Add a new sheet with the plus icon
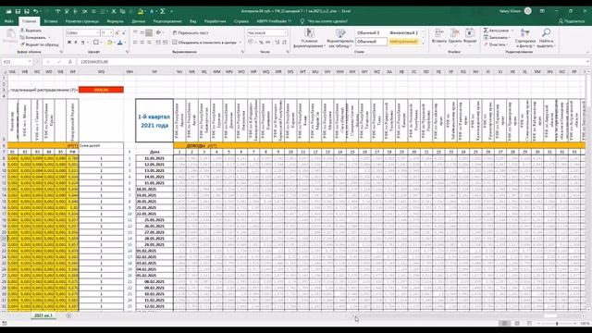Screen dimensions: 592x333 tap(68, 315)
